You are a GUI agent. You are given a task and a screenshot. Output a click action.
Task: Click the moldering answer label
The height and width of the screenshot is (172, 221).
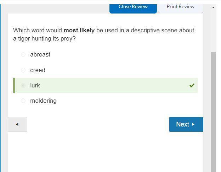(43, 101)
